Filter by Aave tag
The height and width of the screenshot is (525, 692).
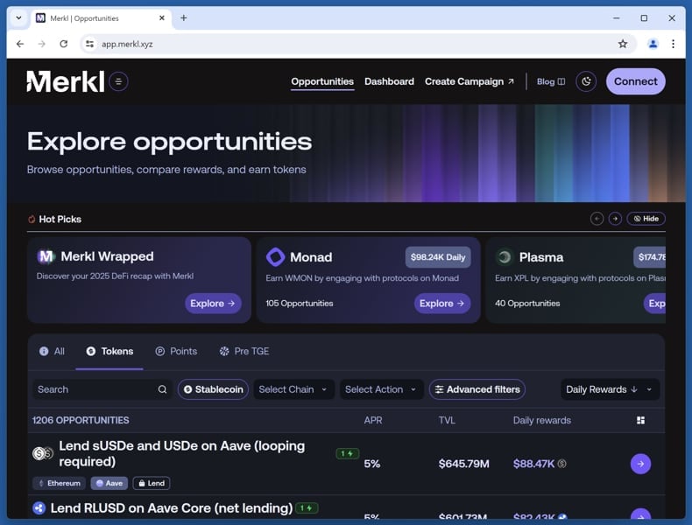pyautogui.click(x=109, y=483)
